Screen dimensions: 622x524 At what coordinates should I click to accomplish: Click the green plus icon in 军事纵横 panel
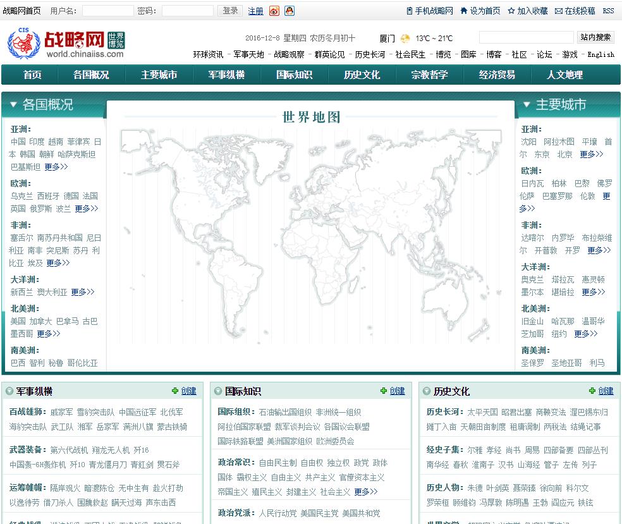[175, 391]
